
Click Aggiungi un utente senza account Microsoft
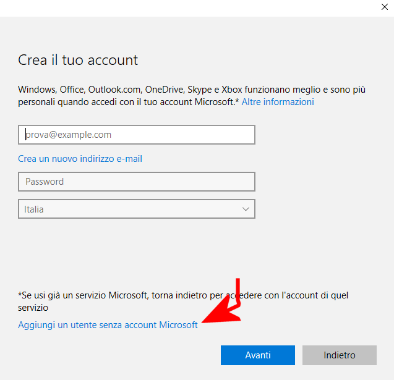click(x=108, y=325)
